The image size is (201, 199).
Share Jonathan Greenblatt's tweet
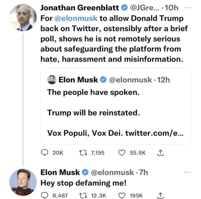160,153
